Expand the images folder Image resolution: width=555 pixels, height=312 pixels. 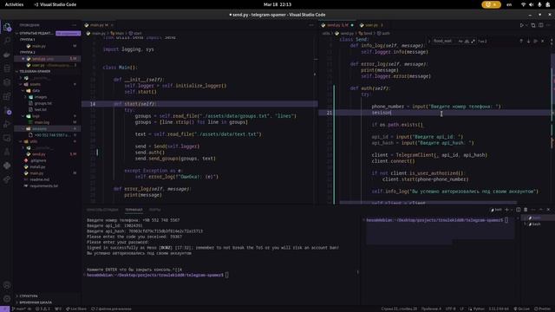25,97
